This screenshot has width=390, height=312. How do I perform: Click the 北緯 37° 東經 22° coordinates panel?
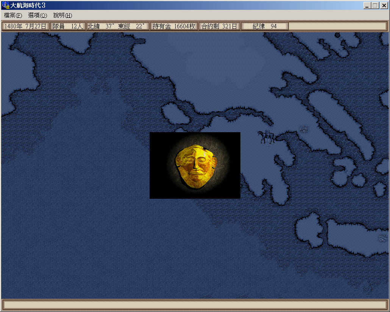117,26
